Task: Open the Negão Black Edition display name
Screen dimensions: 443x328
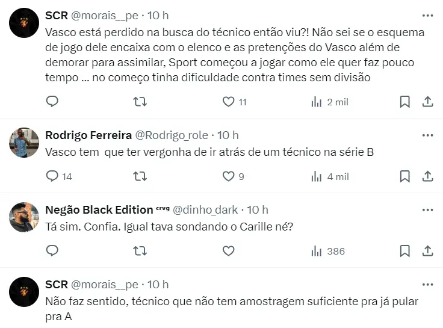Action: coord(99,209)
